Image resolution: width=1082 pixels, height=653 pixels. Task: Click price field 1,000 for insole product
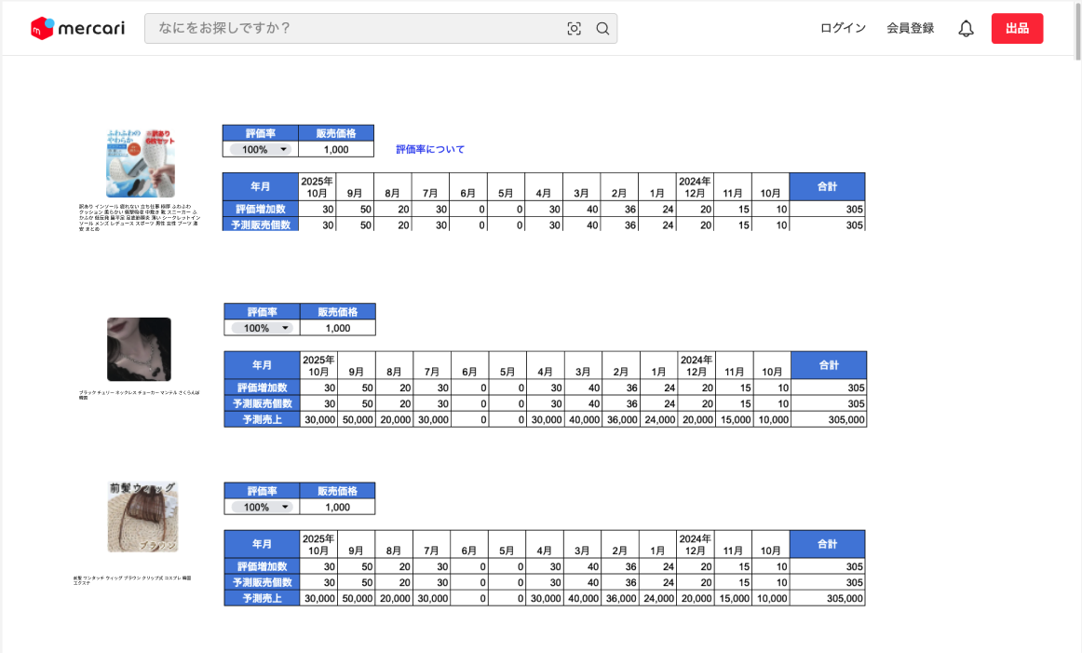click(336, 149)
